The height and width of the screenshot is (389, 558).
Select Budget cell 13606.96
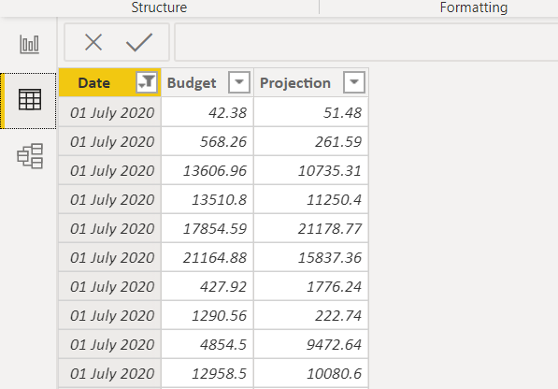[207, 171]
